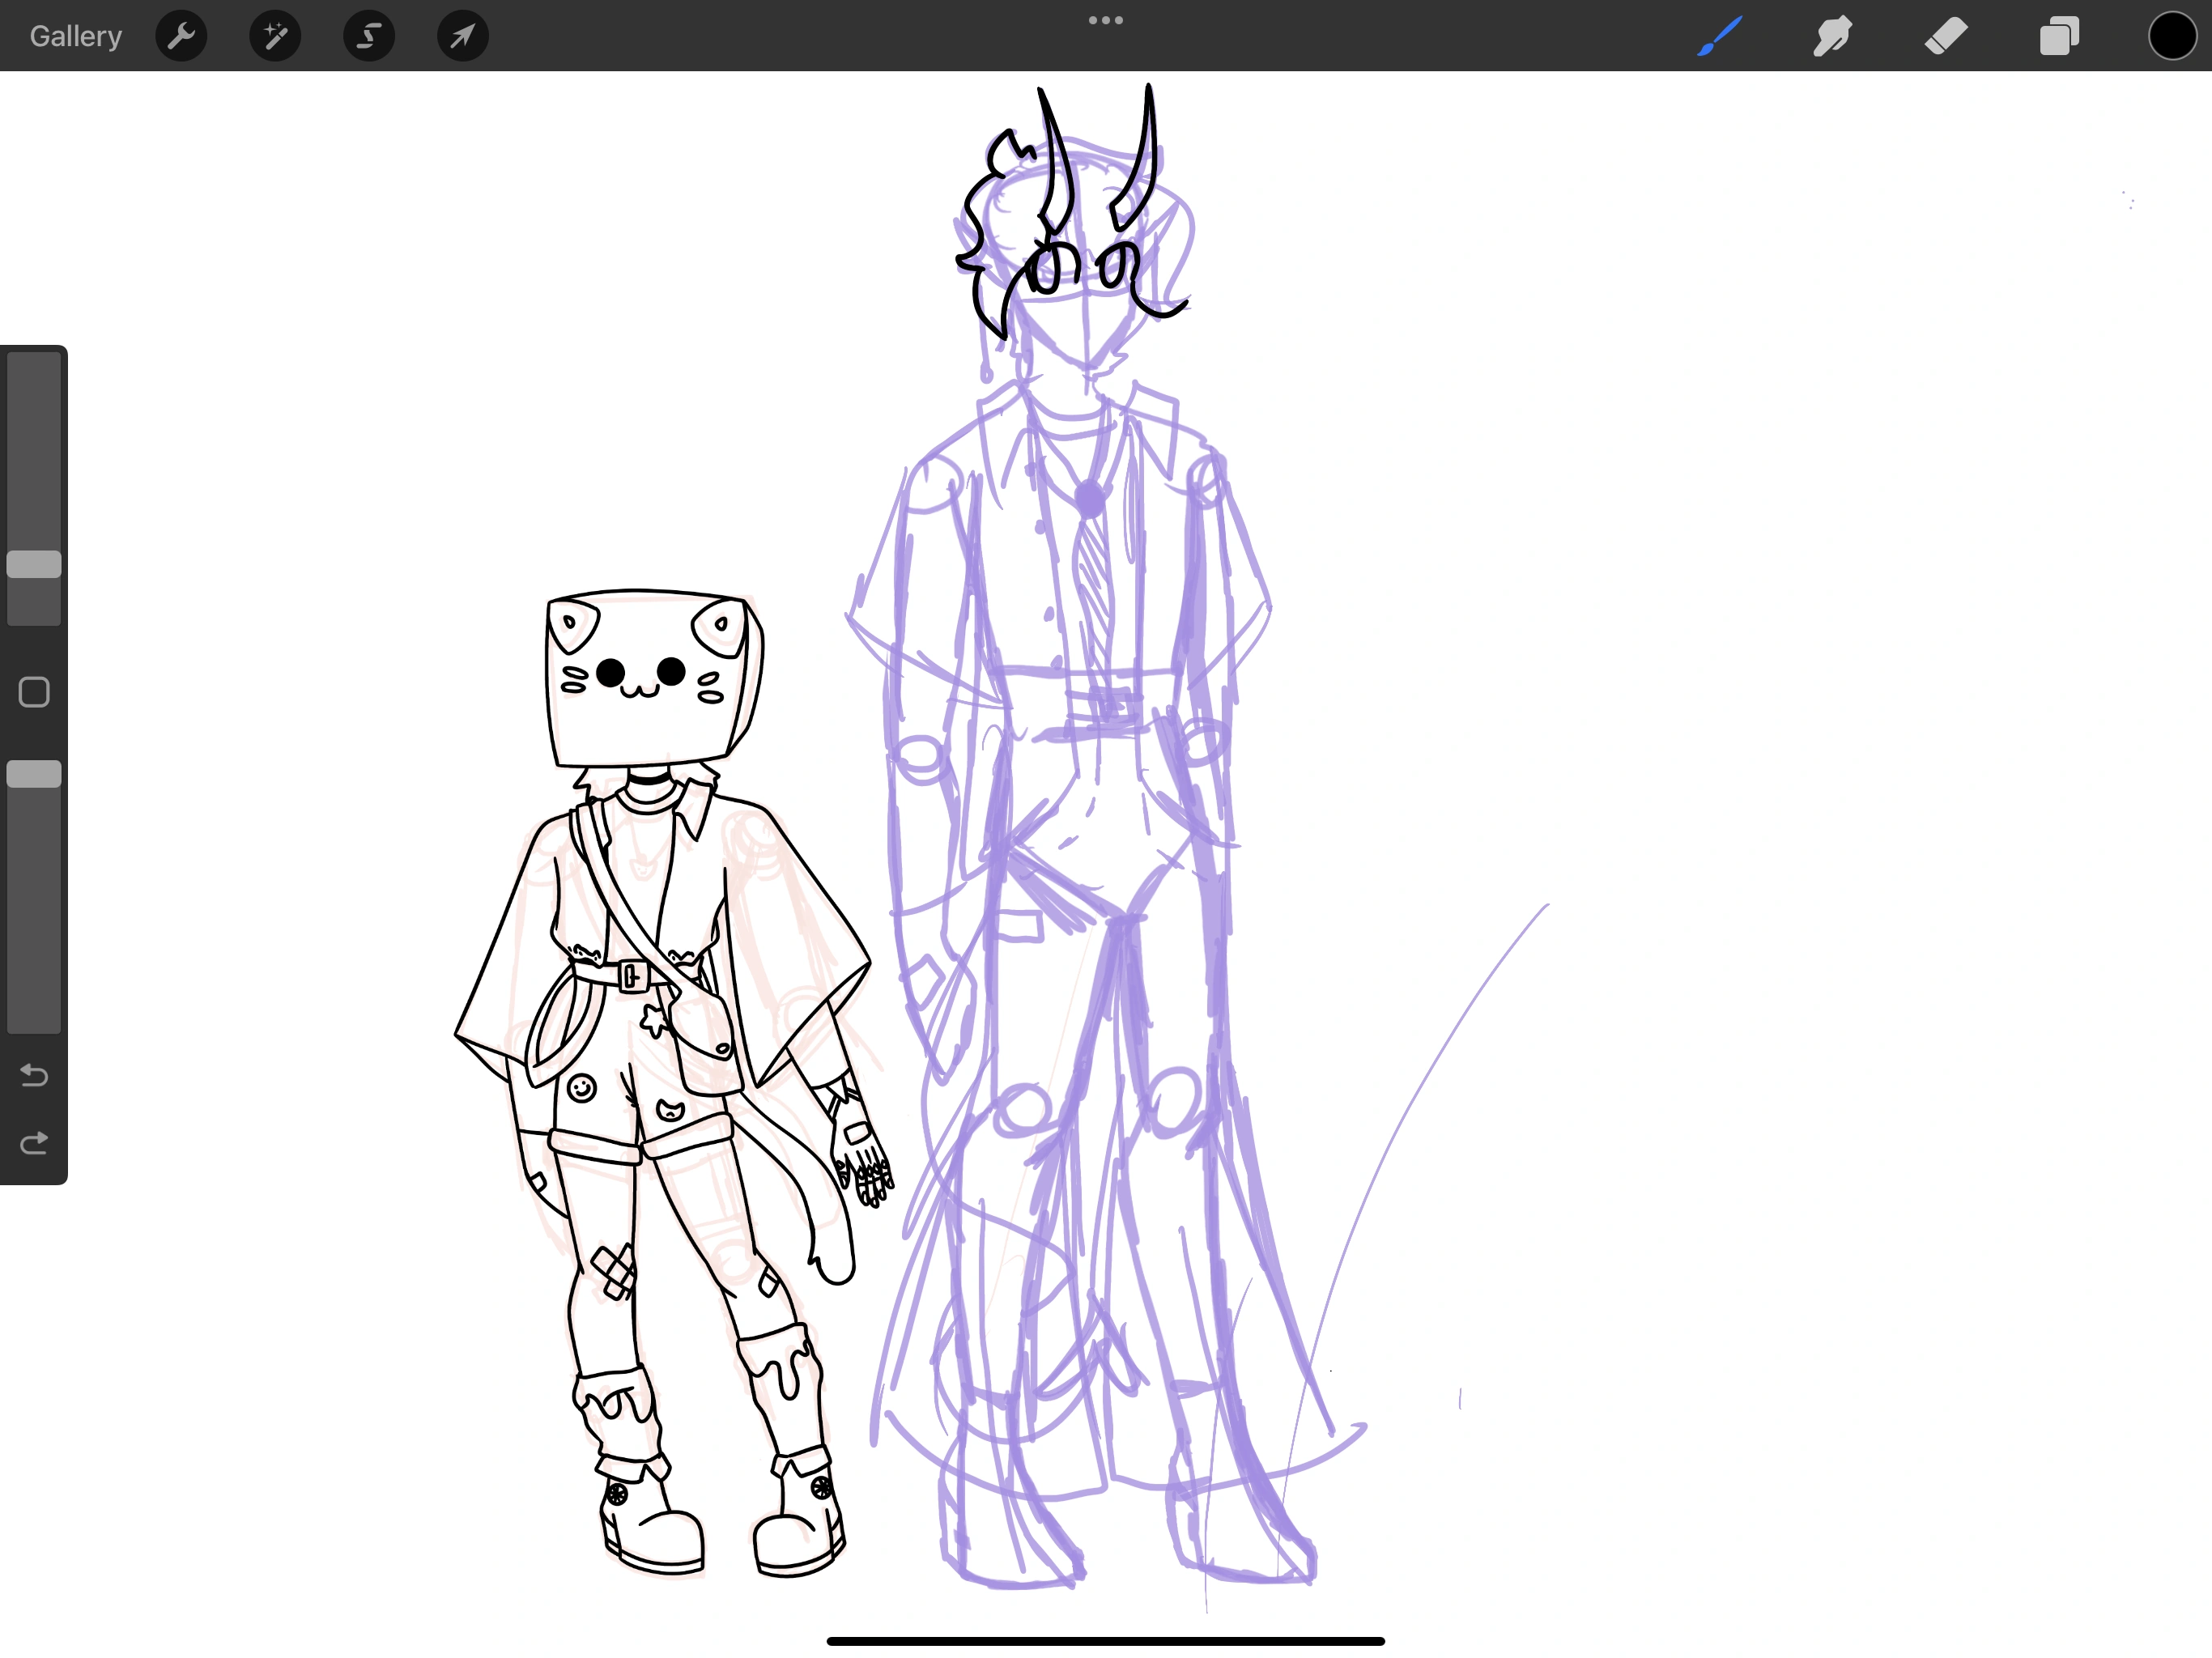Open the Actions menu with the wrench icon
The image size is (2212, 1658).
pos(181,36)
